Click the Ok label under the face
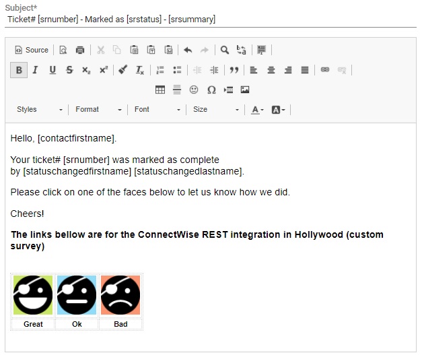Viewport: 422px width, 355px height. (x=77, y=324)
